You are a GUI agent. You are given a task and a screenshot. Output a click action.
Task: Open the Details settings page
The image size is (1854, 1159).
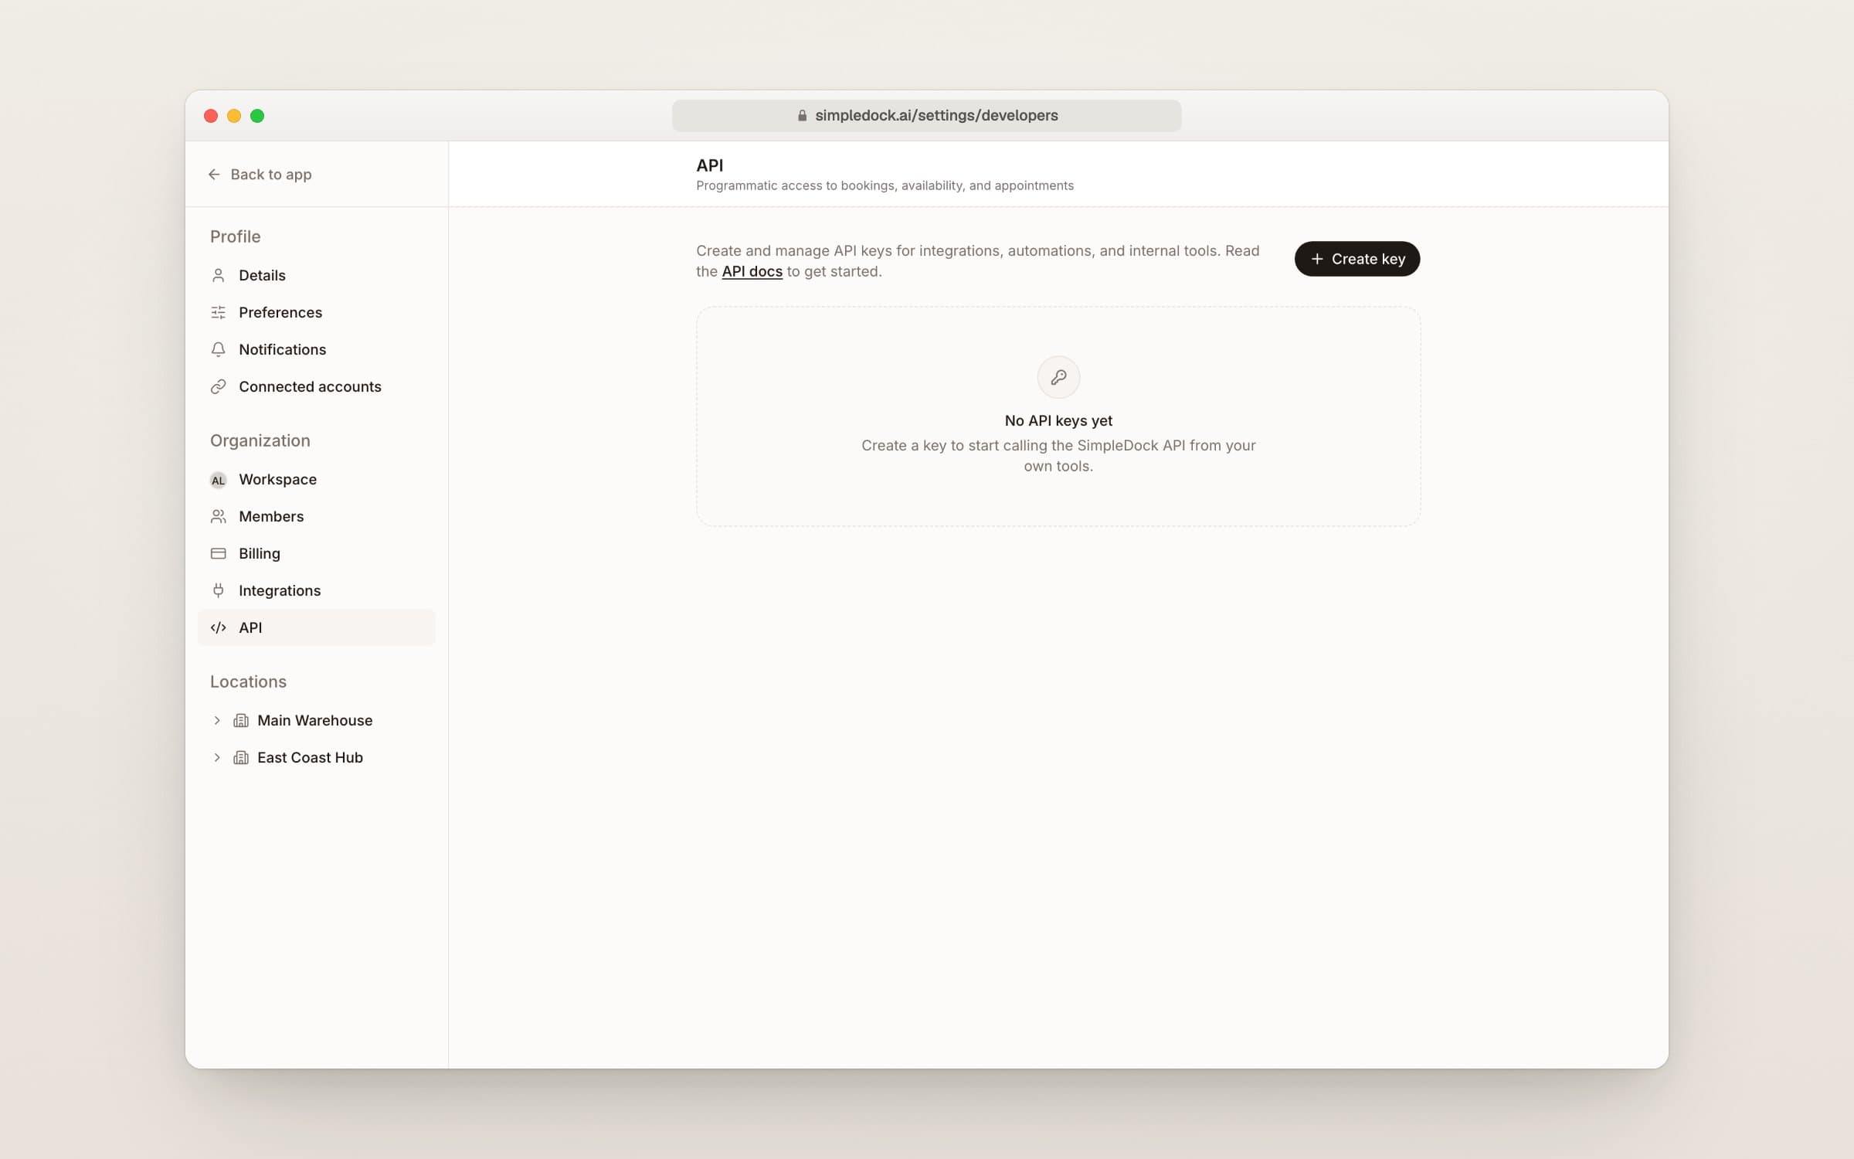[x=317, y=275]
